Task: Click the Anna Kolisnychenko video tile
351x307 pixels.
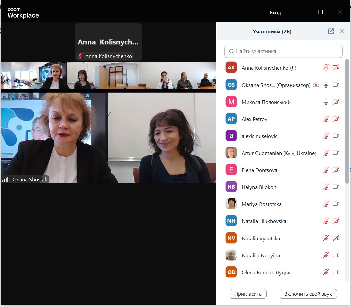Action: tap(108, 42)
